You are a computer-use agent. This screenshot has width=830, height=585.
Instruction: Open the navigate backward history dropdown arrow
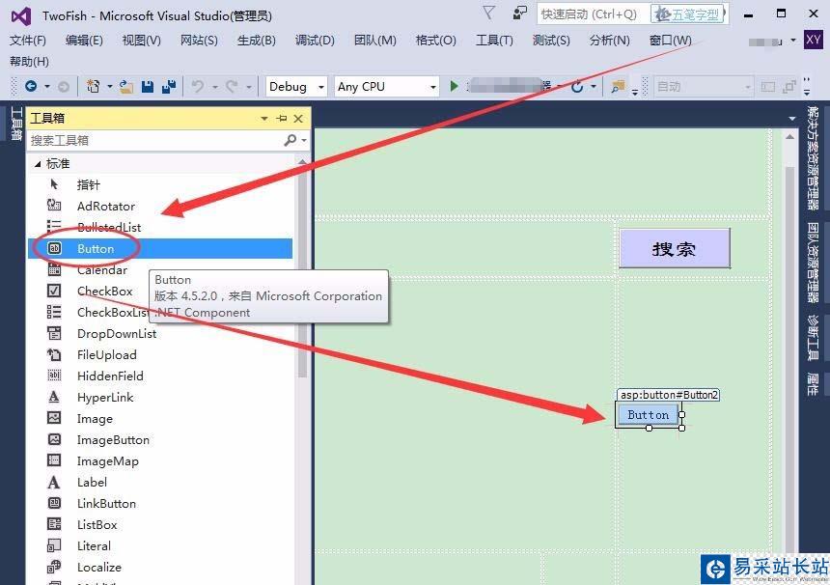pyautogui.click(x=47, y=86)
